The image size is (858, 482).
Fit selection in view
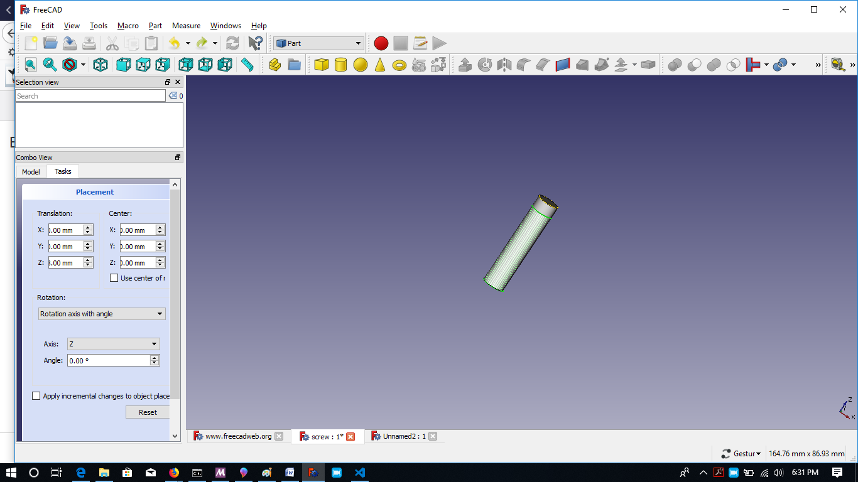point(50,65)
